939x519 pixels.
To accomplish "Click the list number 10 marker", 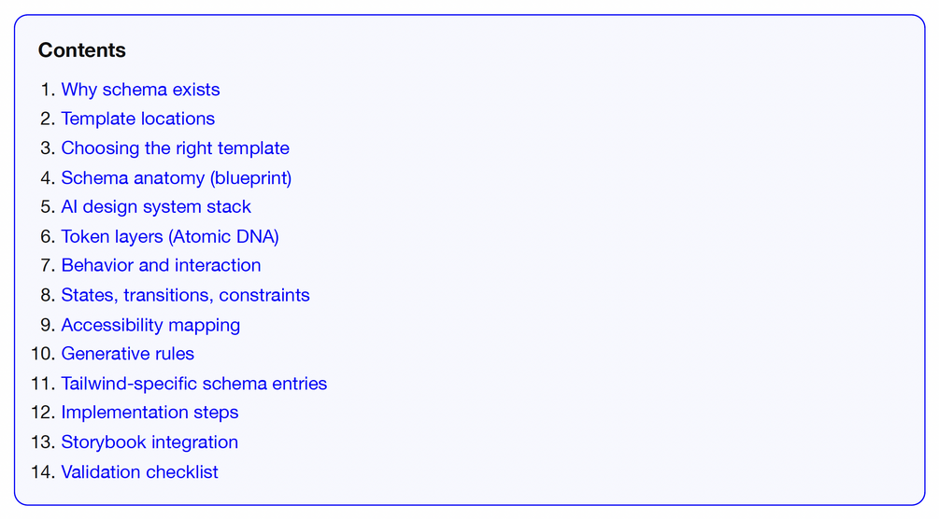I will 43,354.
